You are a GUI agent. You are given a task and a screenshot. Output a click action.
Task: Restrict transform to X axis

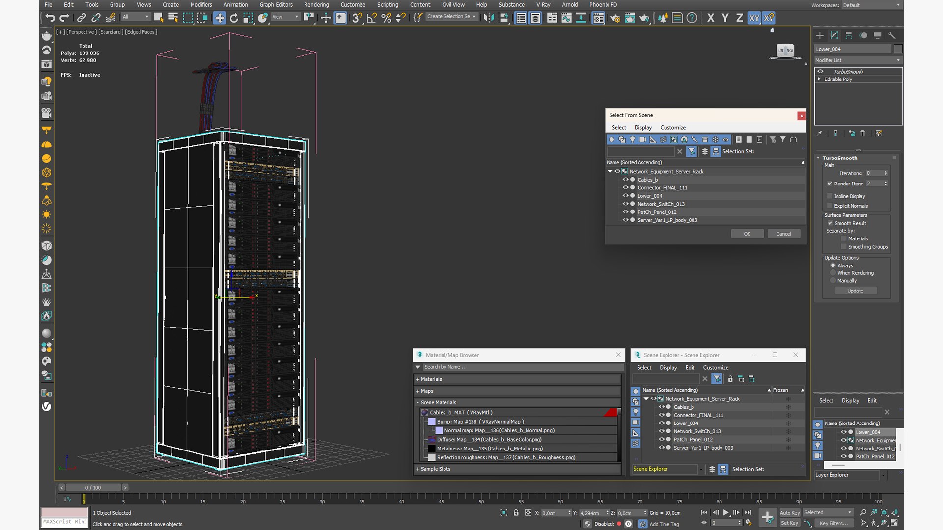pyautogui.click(x=711, y=18)
